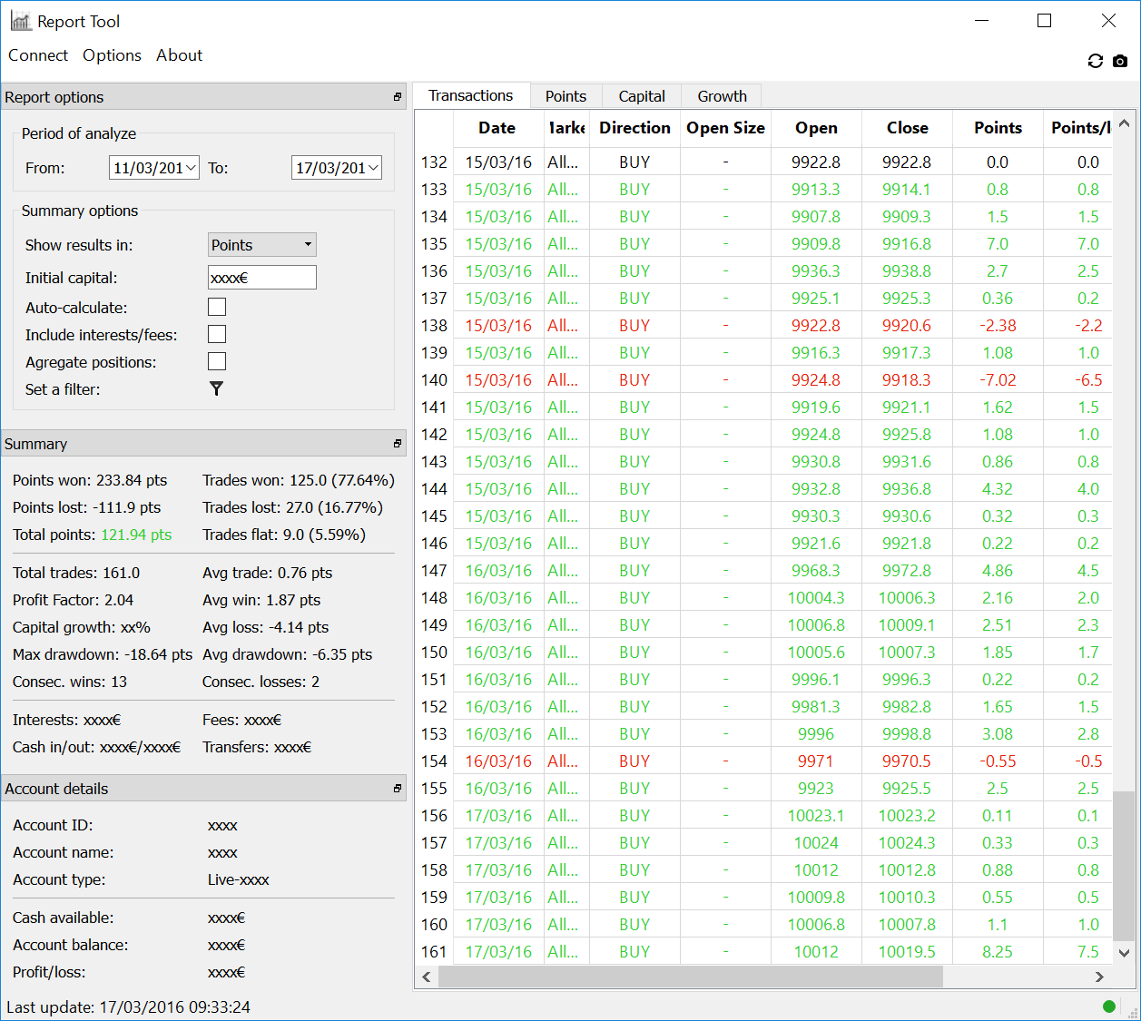Click the filter funnel icon
Viewport: 1141px width, 1021px height.
tap(216, 388)
